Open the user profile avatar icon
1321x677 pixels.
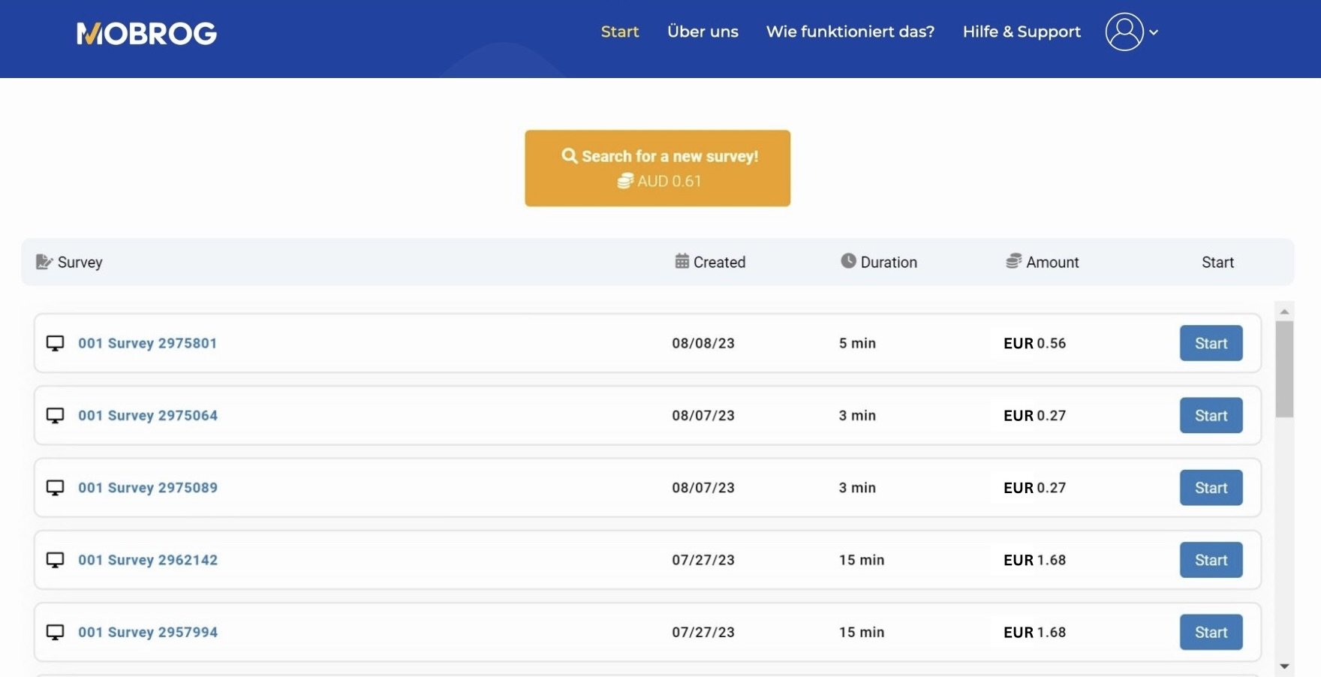point(1124,32)
